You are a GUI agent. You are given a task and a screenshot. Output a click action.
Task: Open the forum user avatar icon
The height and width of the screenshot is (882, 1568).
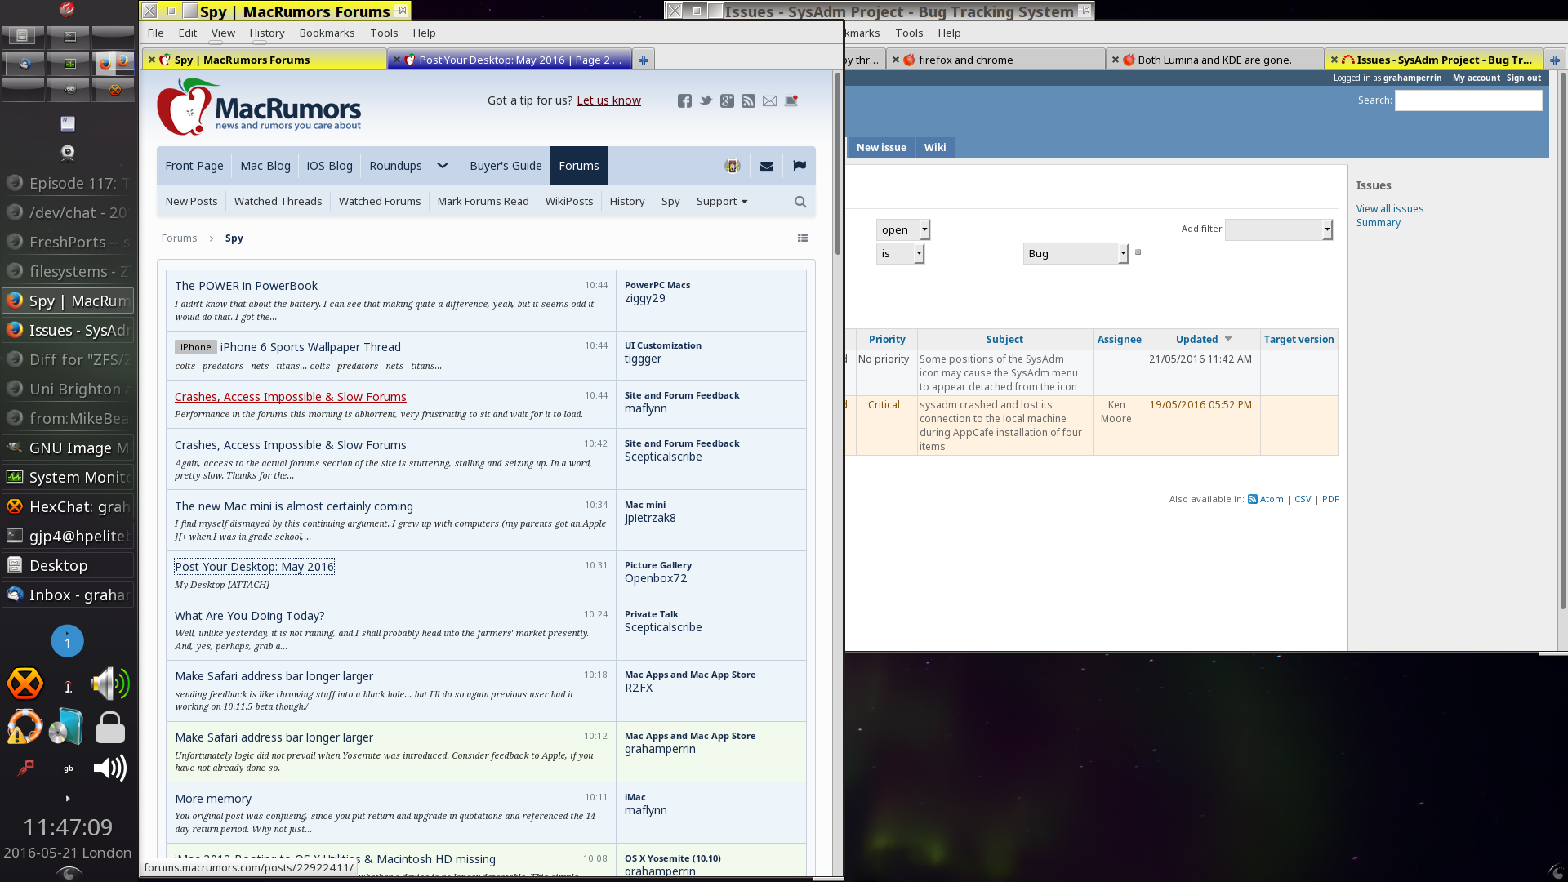[x=733, y=166]
